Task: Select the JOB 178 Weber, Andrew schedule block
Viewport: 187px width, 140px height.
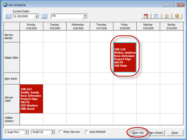Action: pos(125,57)
